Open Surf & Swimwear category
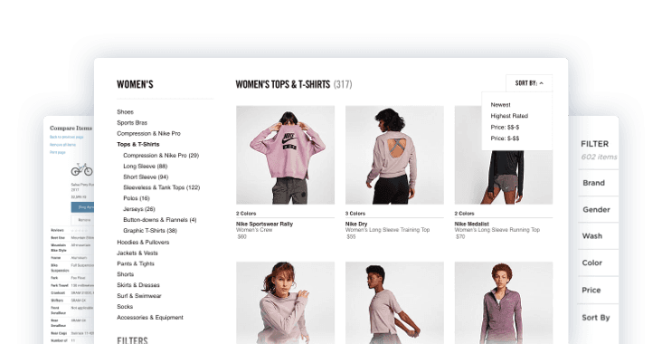The width and height of the screenshot is (662, 344). [x=139, y=296]
